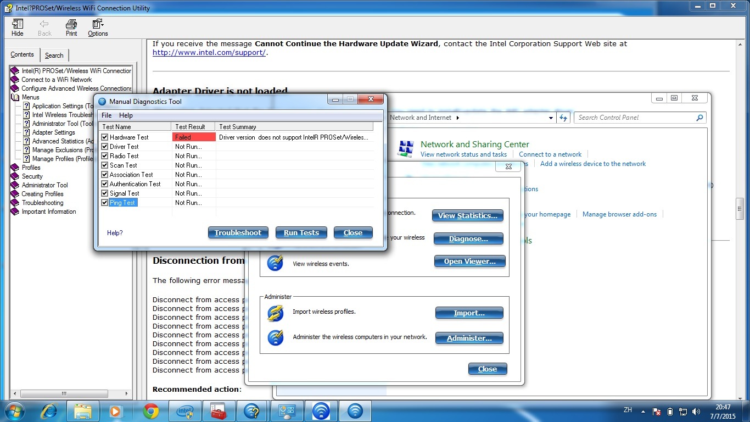The width and height of the screenshot is (750, 422).
Task: Click the Test Result column header
Action: (x=193, y=126)
